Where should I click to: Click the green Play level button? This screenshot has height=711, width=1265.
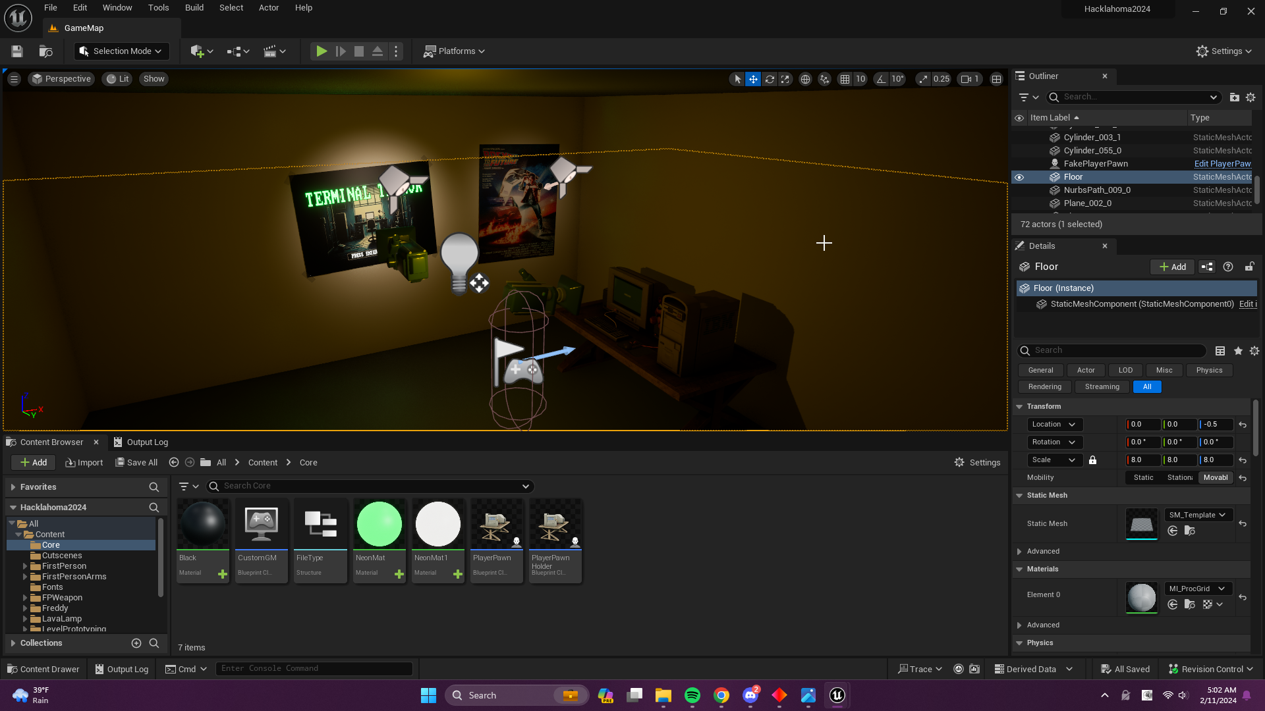(x=321, y=51)
